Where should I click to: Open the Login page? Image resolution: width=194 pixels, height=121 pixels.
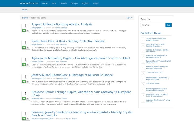[x=96, y=3]
